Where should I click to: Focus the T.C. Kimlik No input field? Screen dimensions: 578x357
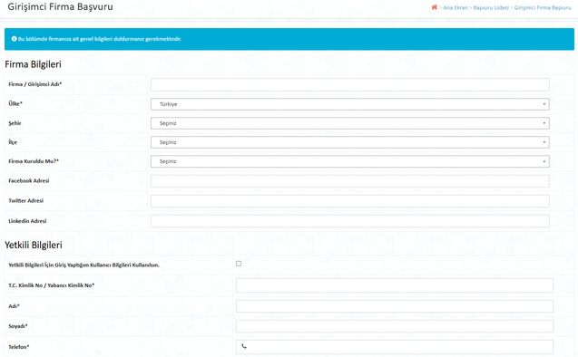coord(395,285)
